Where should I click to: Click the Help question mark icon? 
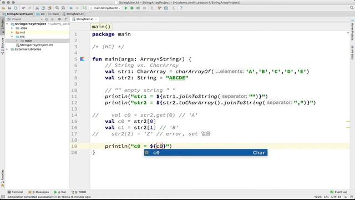click(x=181, y=8)
